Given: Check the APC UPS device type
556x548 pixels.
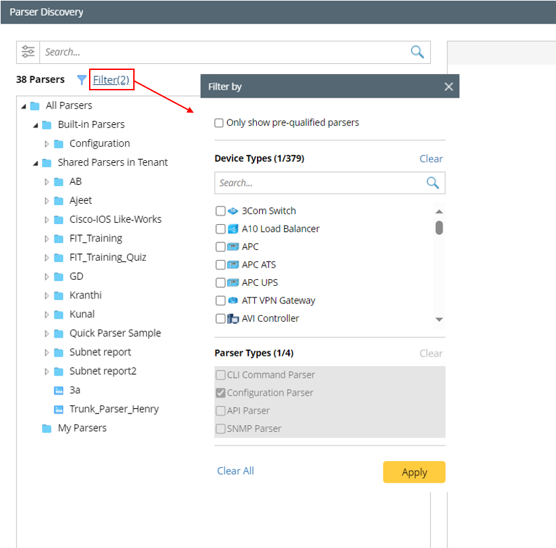Looking at the screenshot, I should 220,282.
